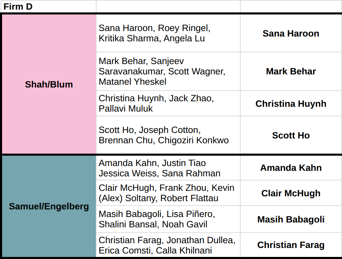
Task: Select the cell with Scott Ho, Joseph Cotton
Action: pos(168,135)
